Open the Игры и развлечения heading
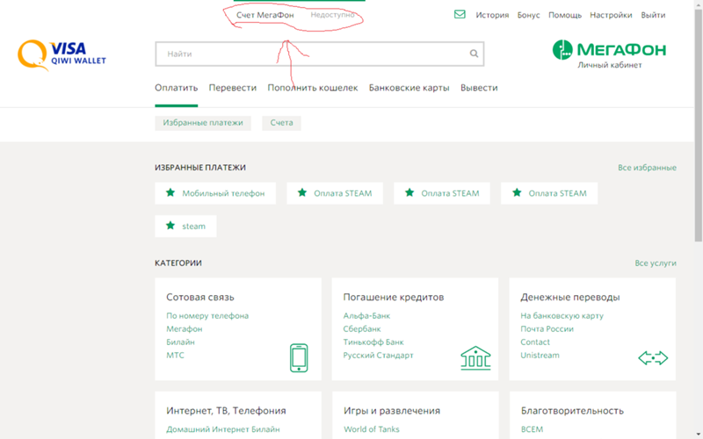 [391, 411]
